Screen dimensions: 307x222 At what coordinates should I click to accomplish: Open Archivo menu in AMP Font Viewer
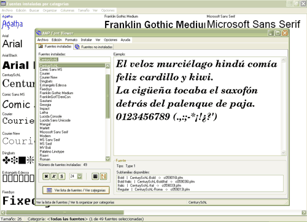43,40
